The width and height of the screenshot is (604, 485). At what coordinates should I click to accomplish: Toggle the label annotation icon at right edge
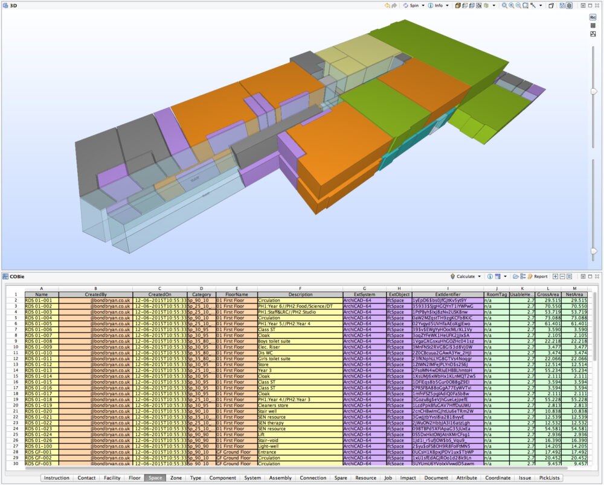click(593, 17)
